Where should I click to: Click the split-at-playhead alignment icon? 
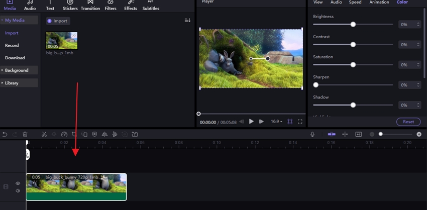(345, 134)
